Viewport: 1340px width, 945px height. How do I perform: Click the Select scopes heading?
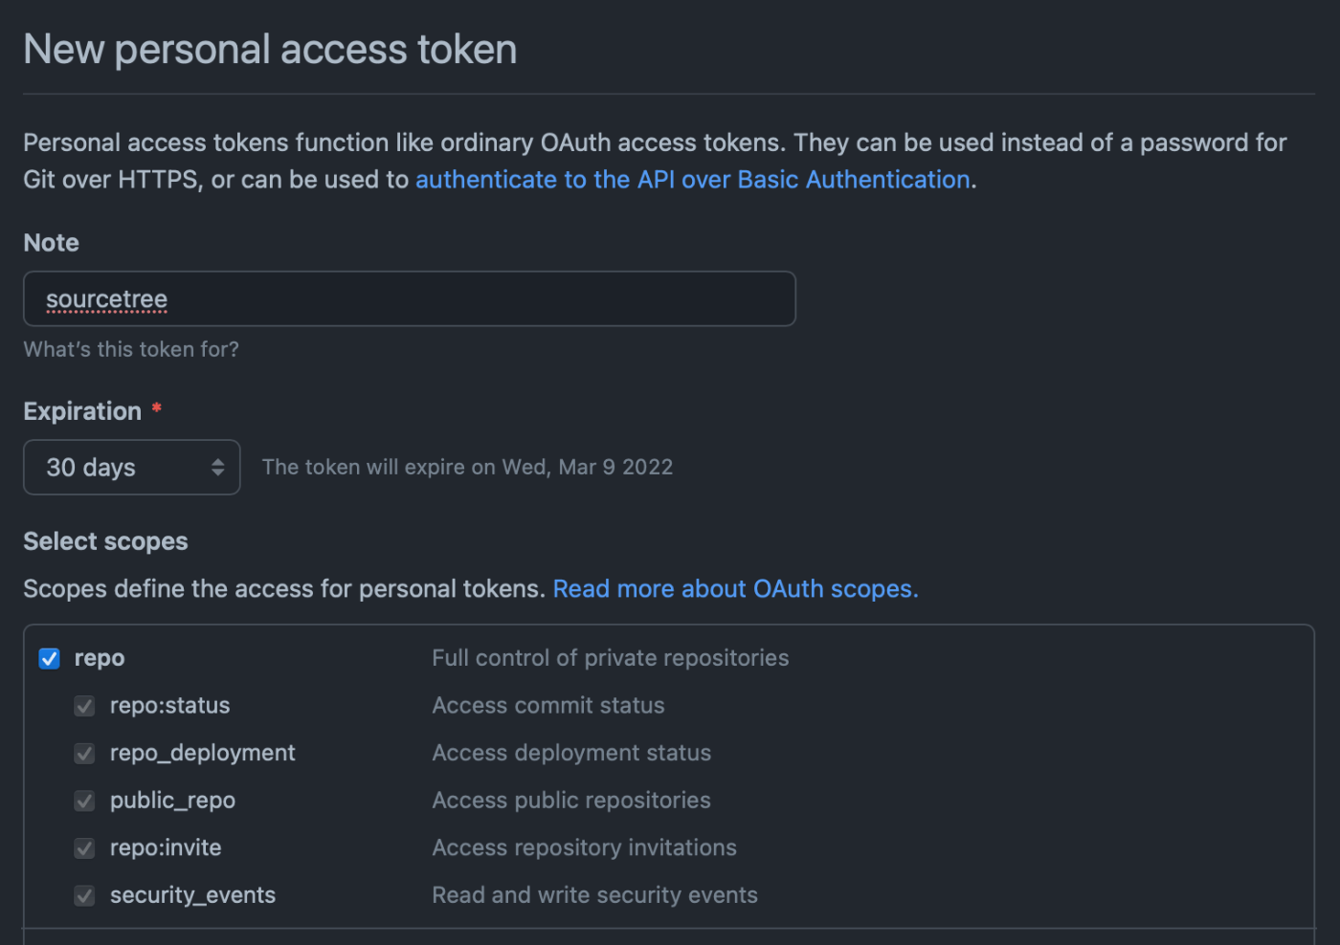pos(105,541)
